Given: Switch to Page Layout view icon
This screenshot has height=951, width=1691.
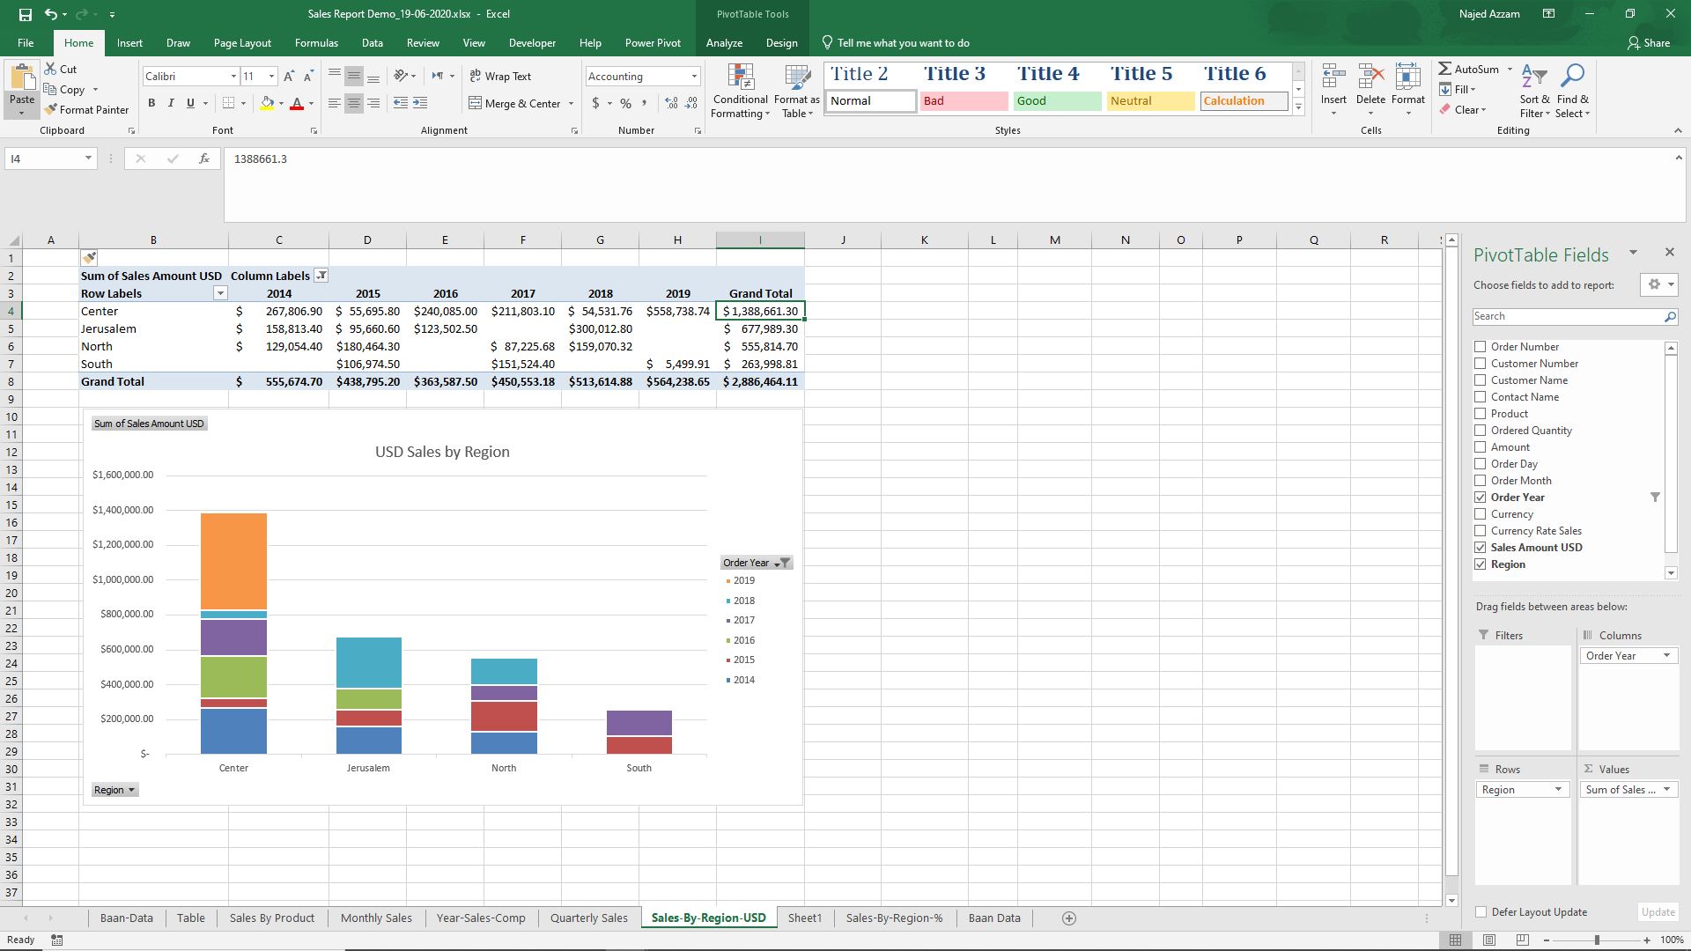Looking at the screenshot, I should (x=1488, y=940).
